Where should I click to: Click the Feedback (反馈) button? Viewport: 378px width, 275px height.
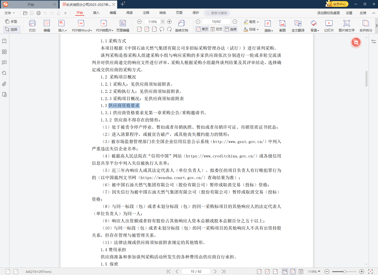coord(363,13)
